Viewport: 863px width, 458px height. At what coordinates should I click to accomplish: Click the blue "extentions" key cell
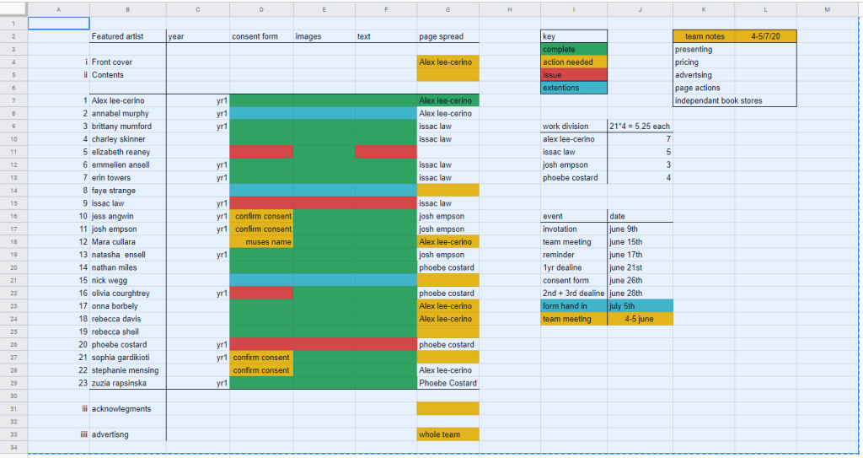pos(573,88)
